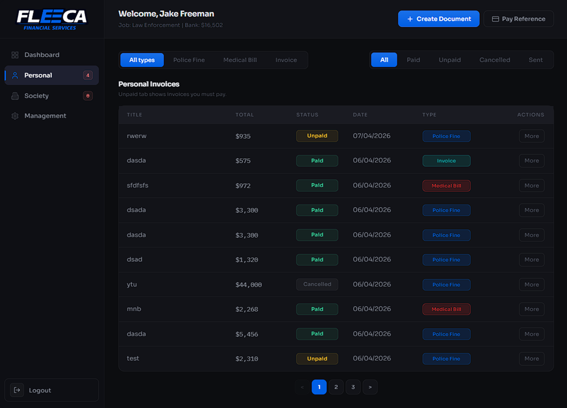567x408 pixels.
Task: Click the Management gear icon
Action: (x=15, y=116)
